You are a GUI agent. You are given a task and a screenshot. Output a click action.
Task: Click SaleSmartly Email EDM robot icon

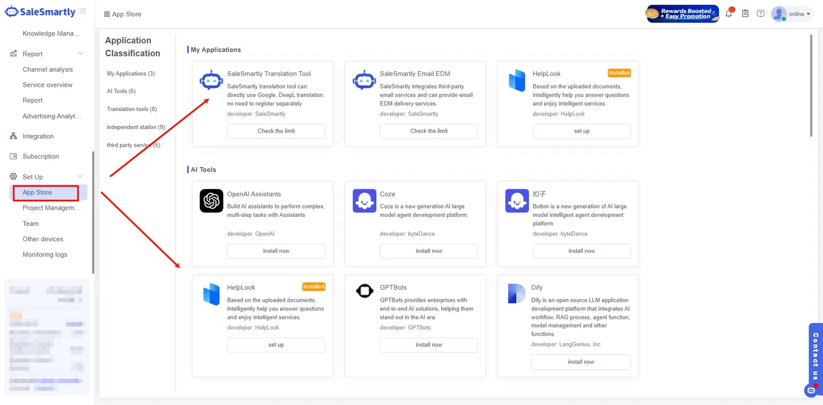[364, 80]
